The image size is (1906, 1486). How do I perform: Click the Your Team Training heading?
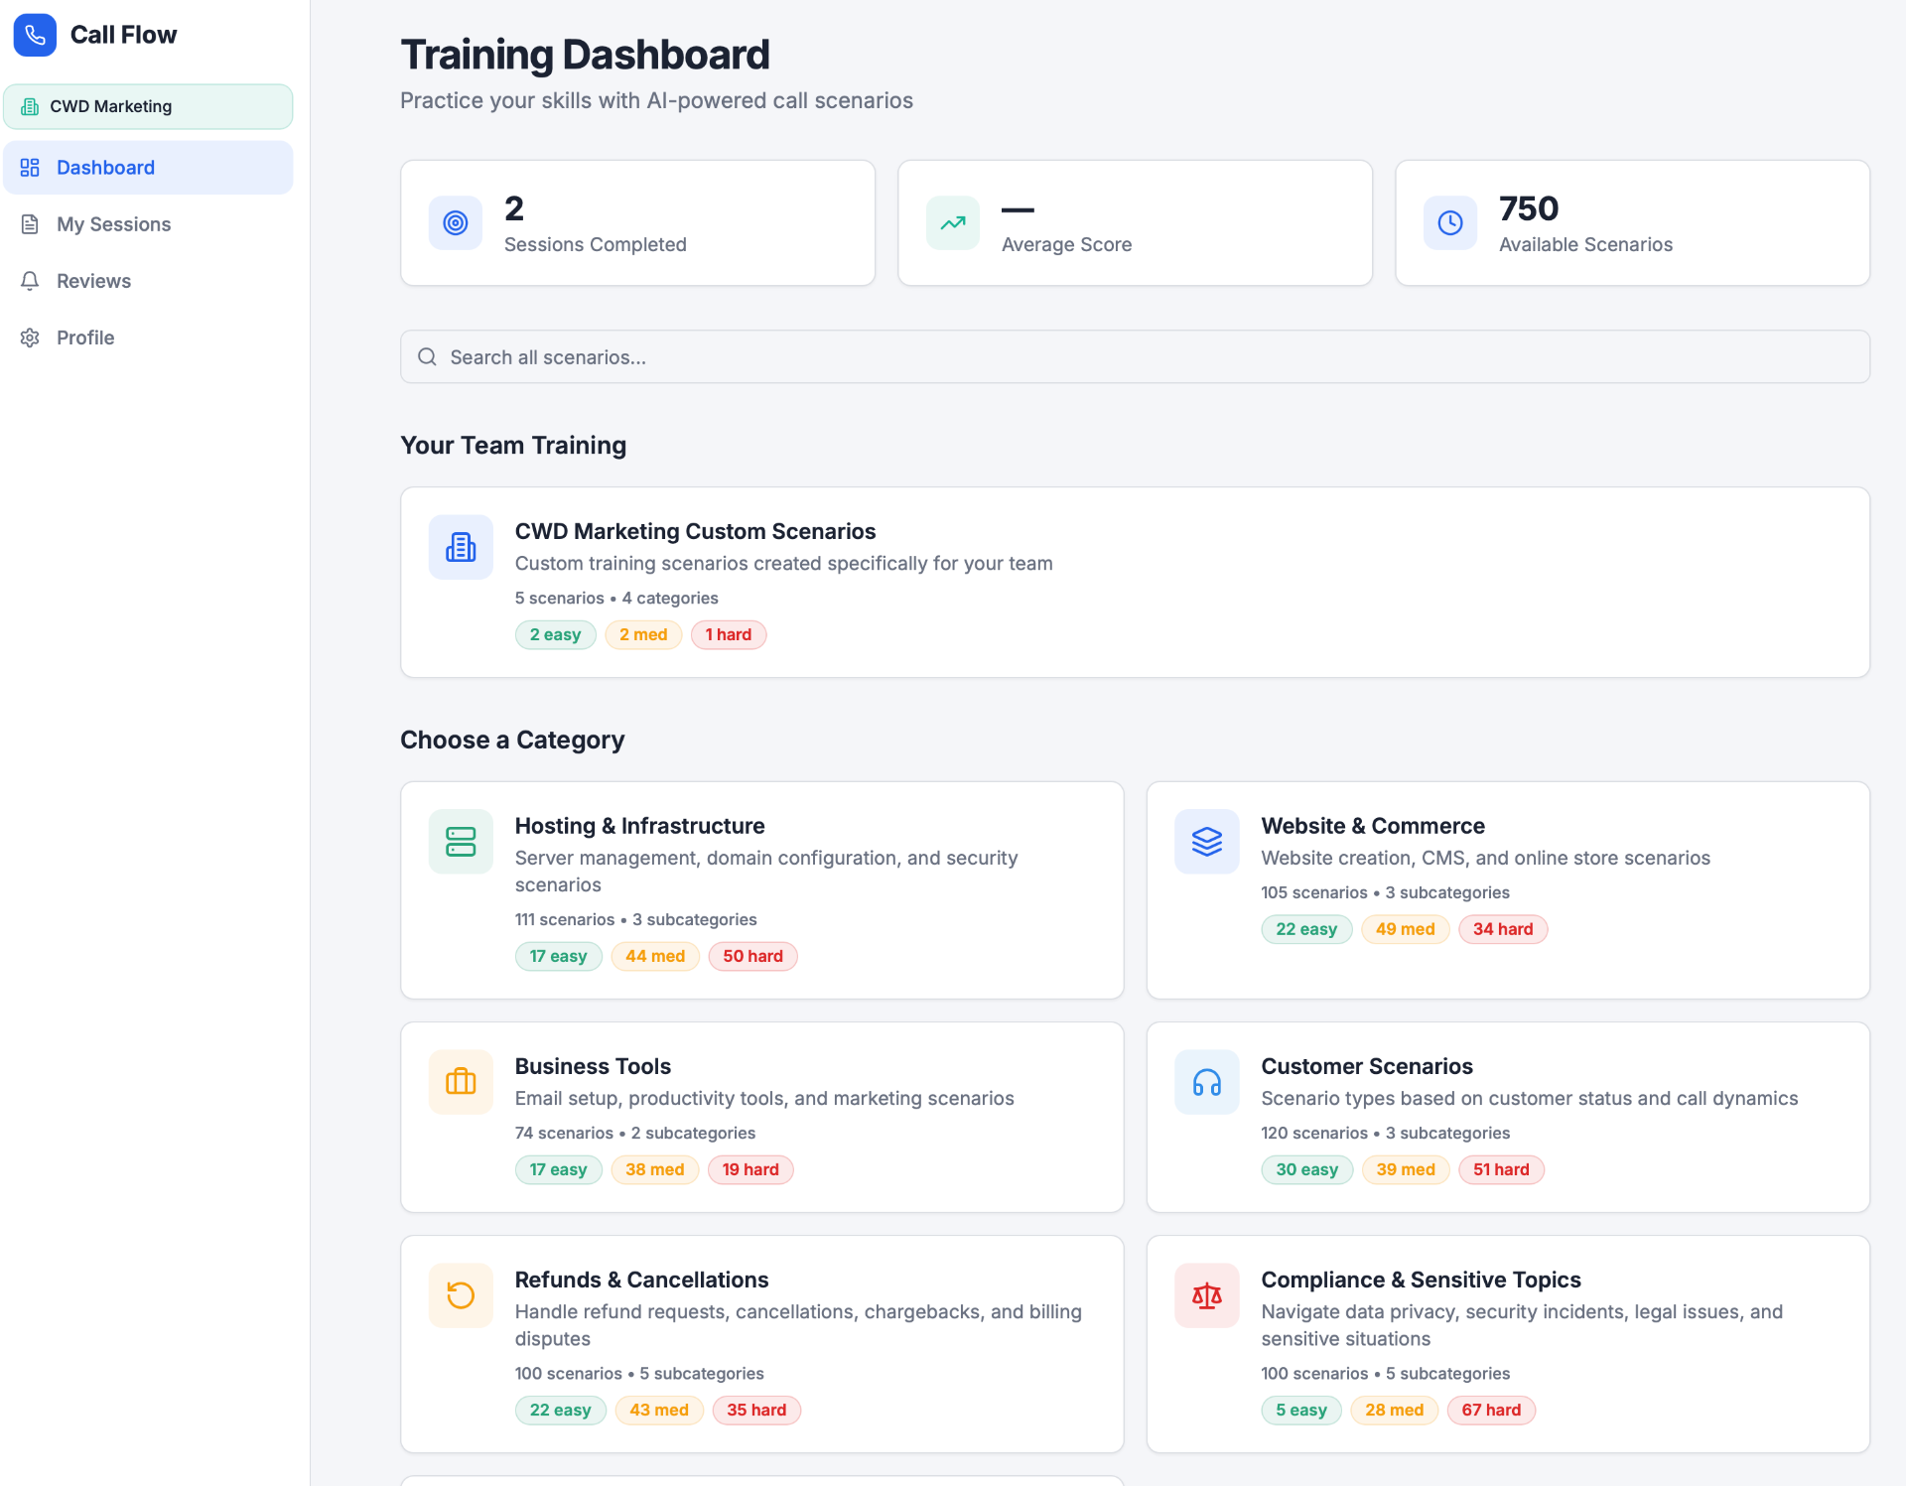513,446
